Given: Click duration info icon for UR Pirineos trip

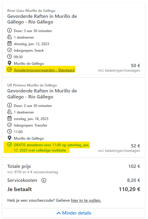Looking at the screenshot, I should [10, 105].
